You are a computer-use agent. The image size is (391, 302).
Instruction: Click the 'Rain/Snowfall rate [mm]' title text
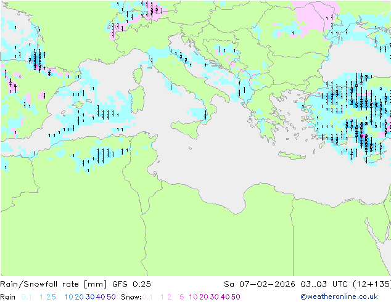click(54, 284)
